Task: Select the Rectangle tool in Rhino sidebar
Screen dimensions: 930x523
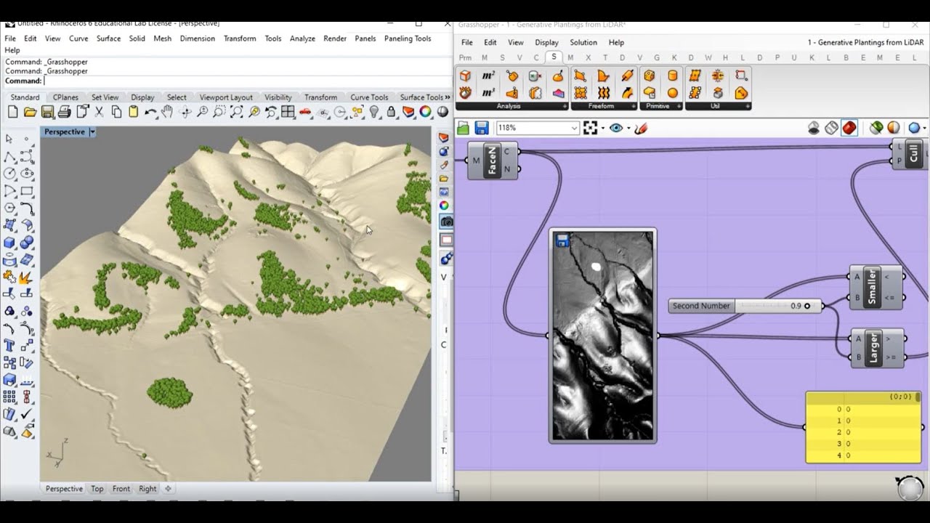Action: click(27, 192)
